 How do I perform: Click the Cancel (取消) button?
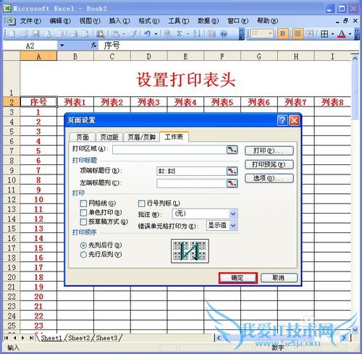click(279, 278)
